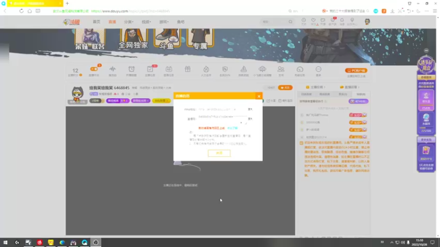Switch to second tab in ranking panel
The height and width of the screenshot is (247, 440).
(x=324, y=94)
